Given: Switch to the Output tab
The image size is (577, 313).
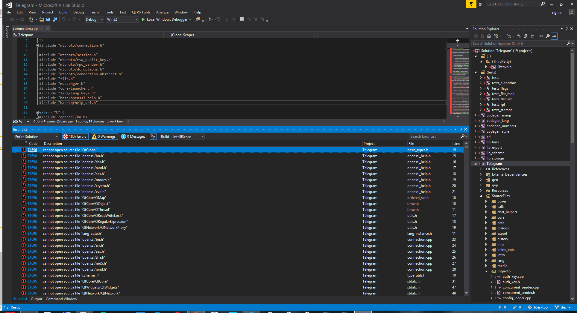Looking at the screenshot, I should (36, 299).
